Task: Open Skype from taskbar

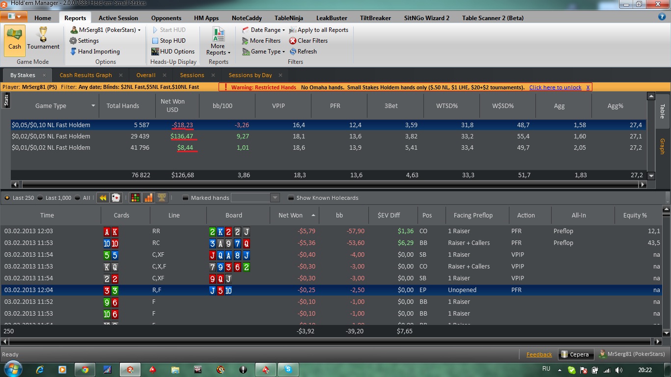Action: pos(288,370)
